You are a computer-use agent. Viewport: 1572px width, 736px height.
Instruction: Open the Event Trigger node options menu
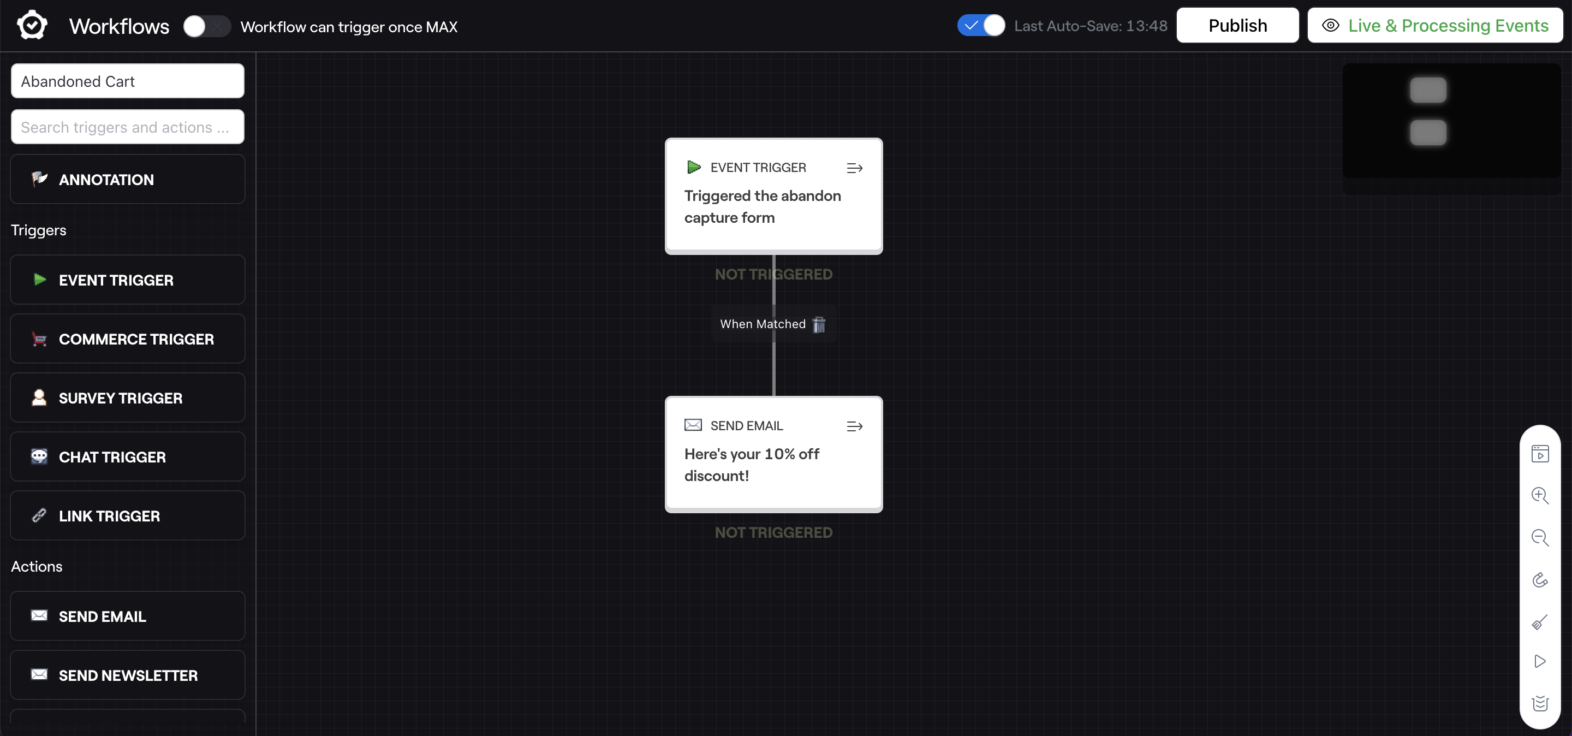coord(854,168)
